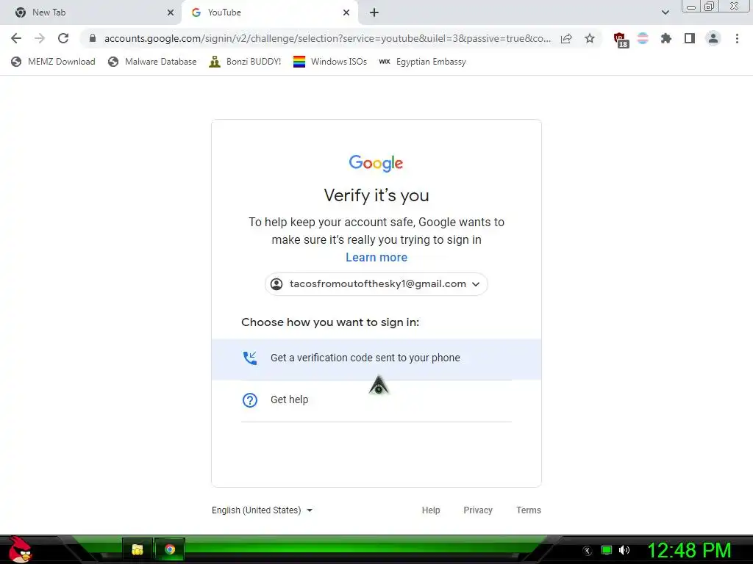Close the New Tab tab
753x564 pixels.
pos(171,12)
